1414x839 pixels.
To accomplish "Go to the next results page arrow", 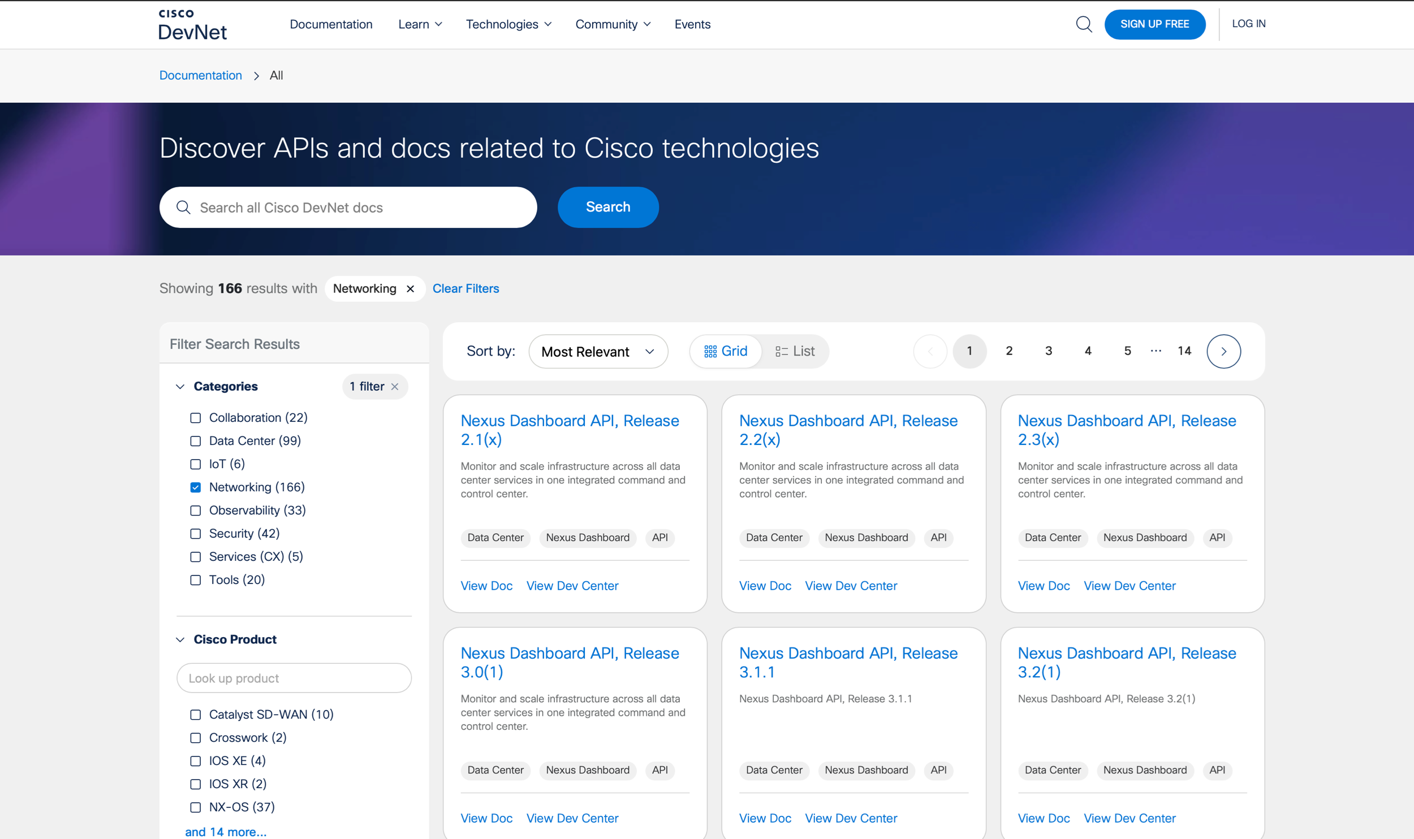I will (1223, 351).
